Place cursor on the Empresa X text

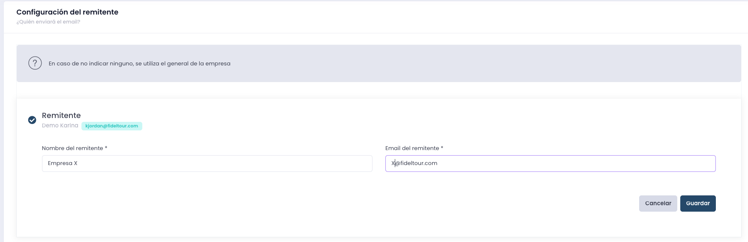(x=63, y=163)
